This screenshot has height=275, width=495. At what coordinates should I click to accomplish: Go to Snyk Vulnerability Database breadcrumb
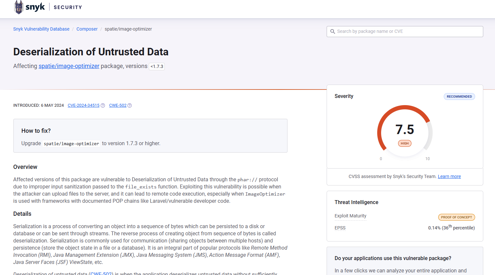[41, 29]
